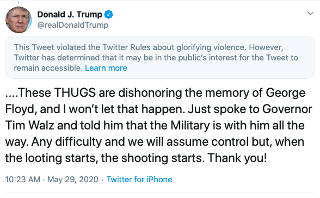Click the 10:23 AM timestamp
Screen dimensions: 320x198
click(23, 180)
